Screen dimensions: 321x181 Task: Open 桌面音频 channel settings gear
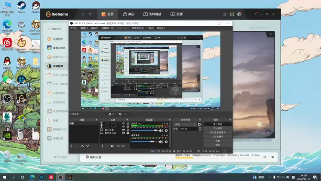(x=166, y=142)
